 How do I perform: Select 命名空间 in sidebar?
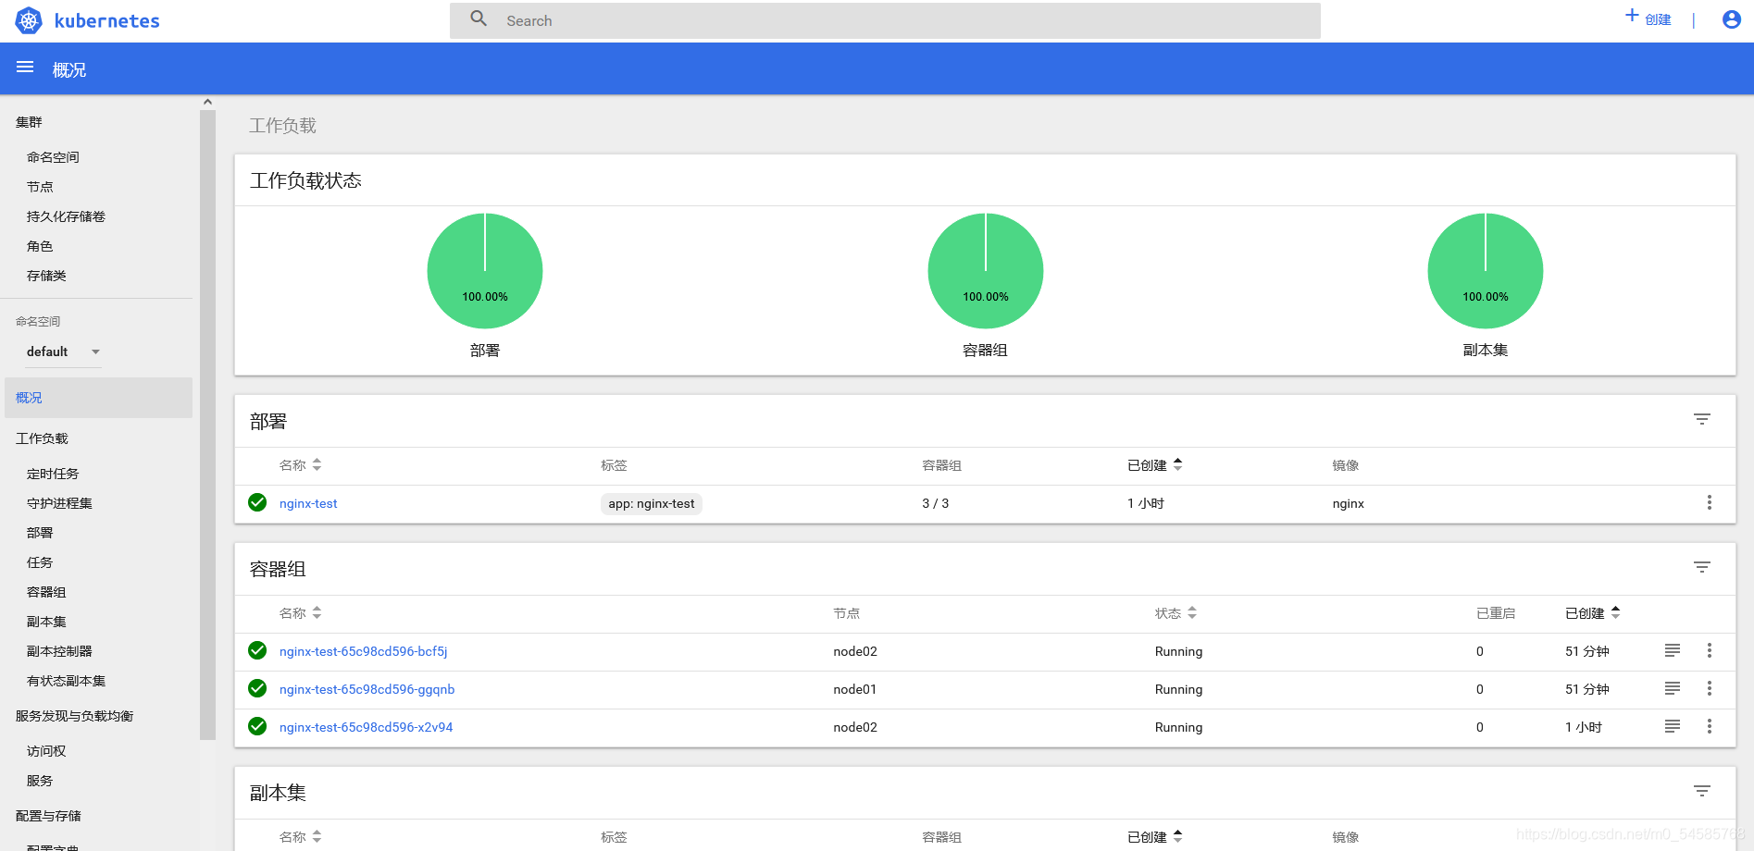[x=53, y=157]
